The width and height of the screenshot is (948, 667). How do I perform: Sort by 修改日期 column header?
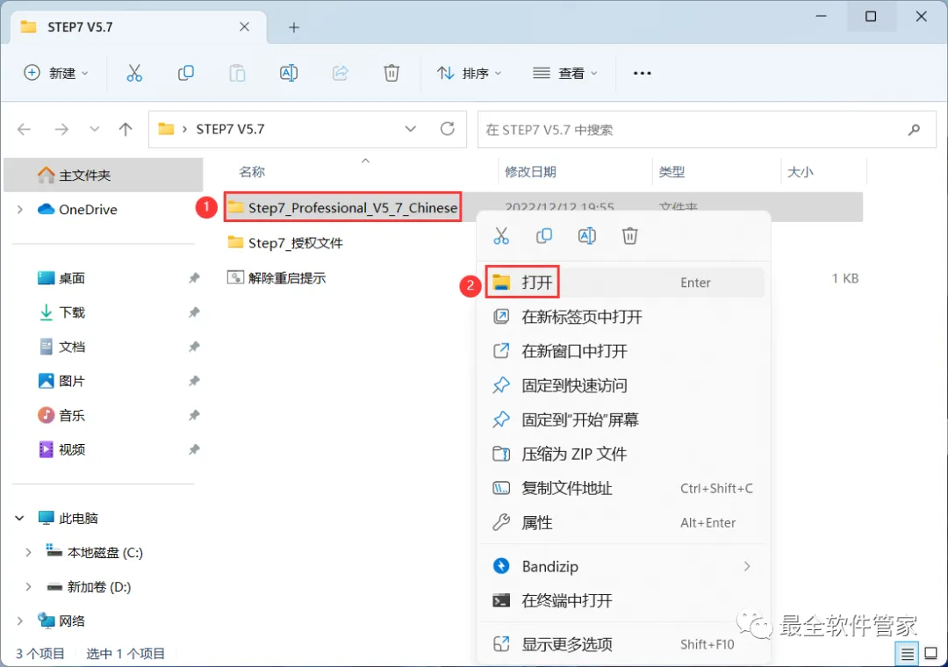pos(530,172)
